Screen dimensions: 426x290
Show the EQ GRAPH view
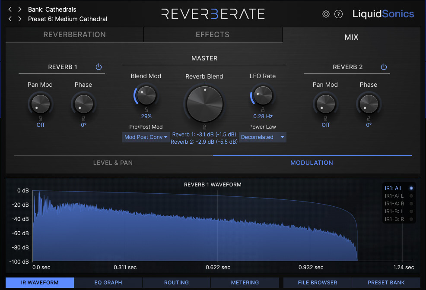pos(108,282)
